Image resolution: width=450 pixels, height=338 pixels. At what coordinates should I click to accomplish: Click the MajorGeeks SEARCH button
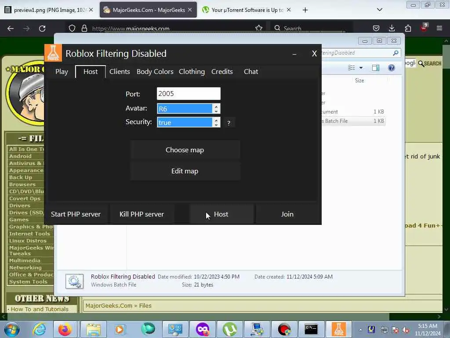[430, 63]
